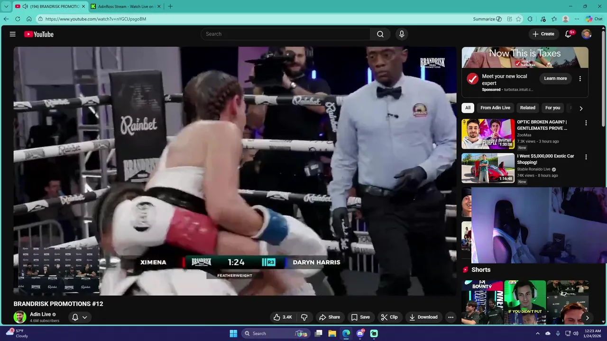Add this page to favorites star
The width and height of the screenshot is (607, 341).
[x=519, y=19]
